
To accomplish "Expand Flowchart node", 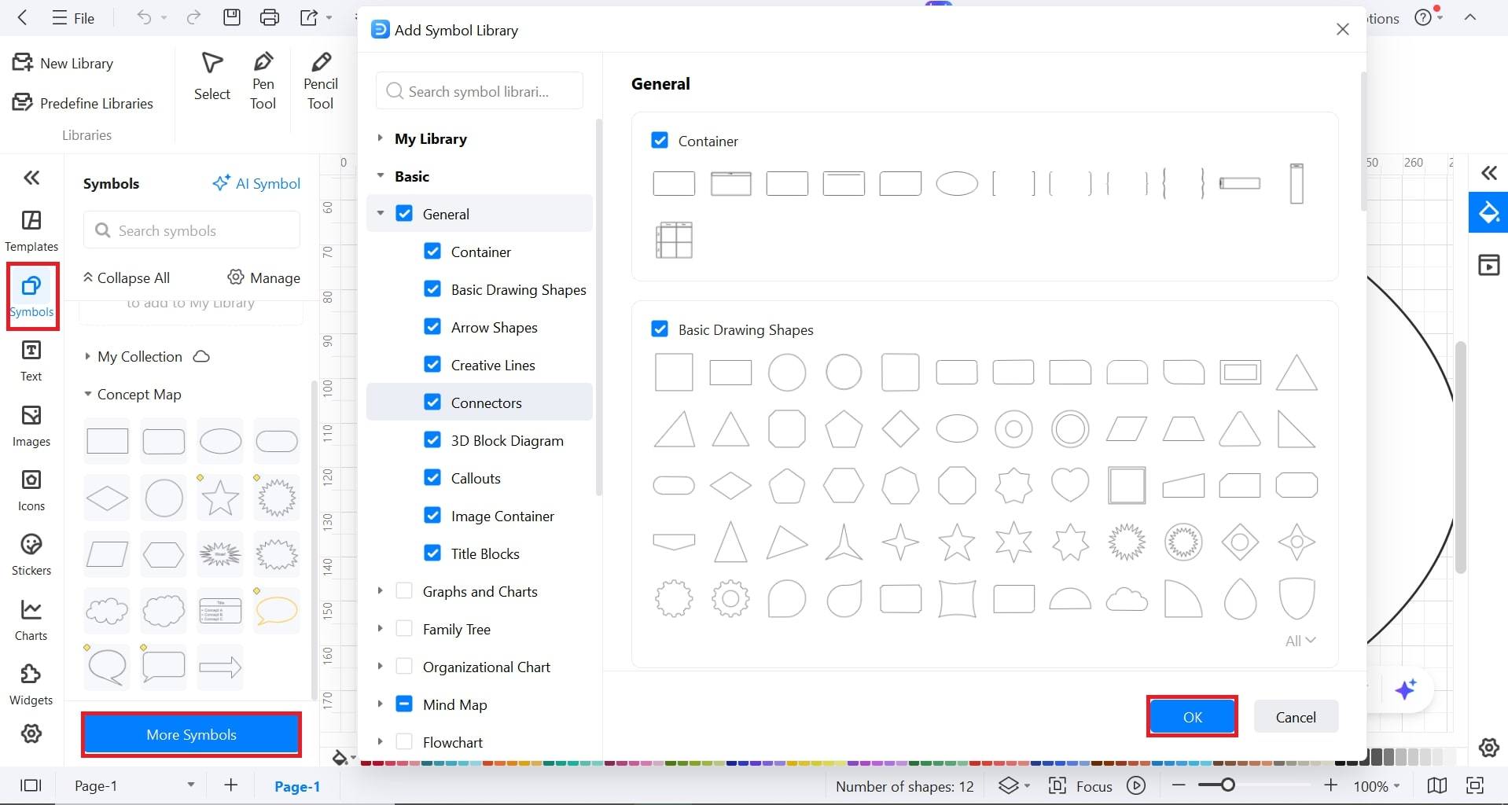I will [x=381, y=742].
